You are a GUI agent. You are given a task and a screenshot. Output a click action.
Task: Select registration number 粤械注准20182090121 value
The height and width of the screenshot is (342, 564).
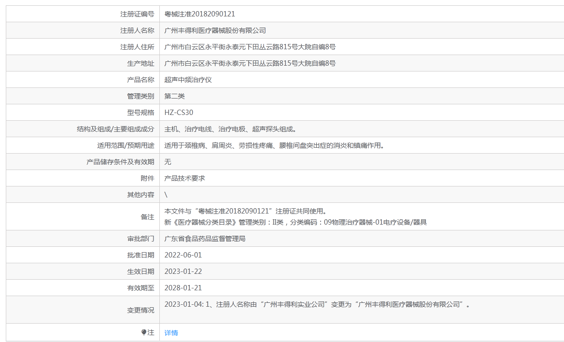click(x=199, y=14)
